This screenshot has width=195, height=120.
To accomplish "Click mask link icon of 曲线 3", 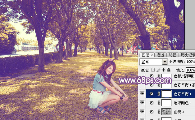I will [x=159, y=112].
